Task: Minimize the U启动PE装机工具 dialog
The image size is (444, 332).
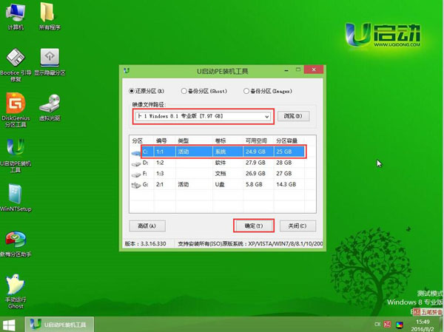Action: coord(286,70)
